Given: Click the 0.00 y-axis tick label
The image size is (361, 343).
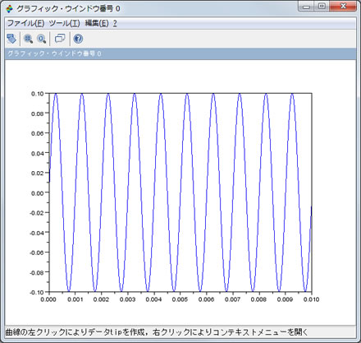Looking at the screenshot, I should (38, 193).
